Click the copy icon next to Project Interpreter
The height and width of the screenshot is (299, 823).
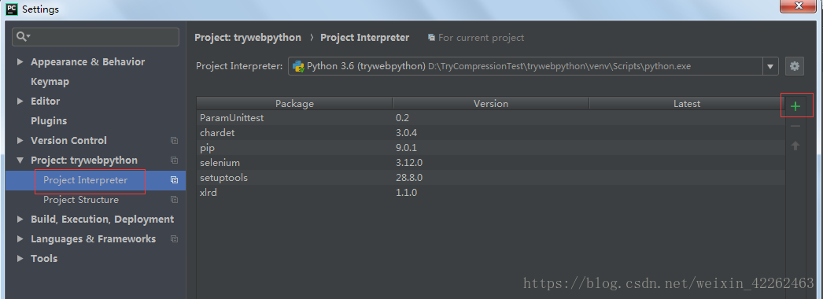coord(174,180)
